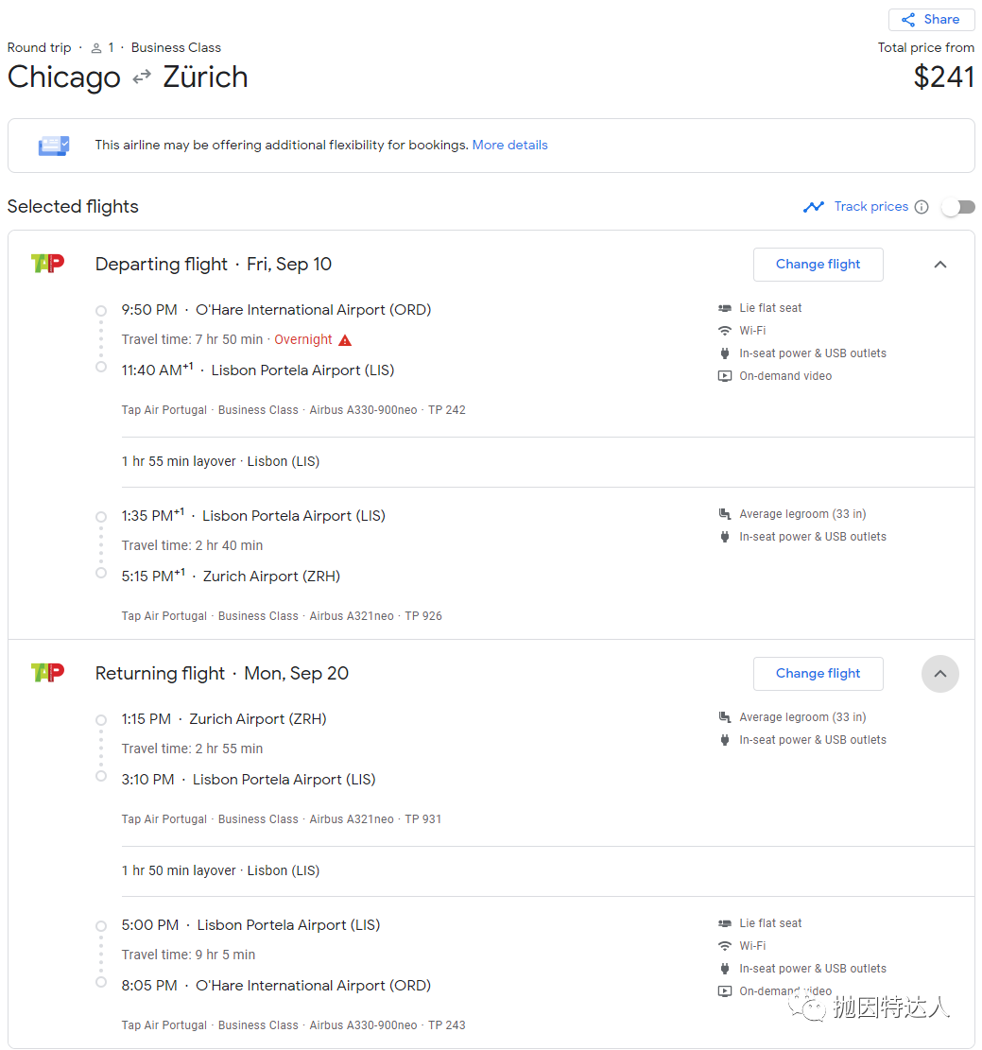This screenshot has height=1050, width=982.
Task: Click the Track prices info icon
Action: click(922, 207)
